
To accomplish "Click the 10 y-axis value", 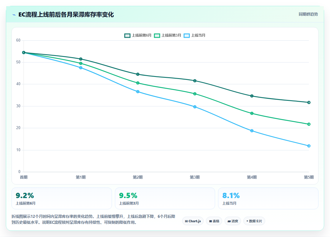I will [x=18, y=150].
